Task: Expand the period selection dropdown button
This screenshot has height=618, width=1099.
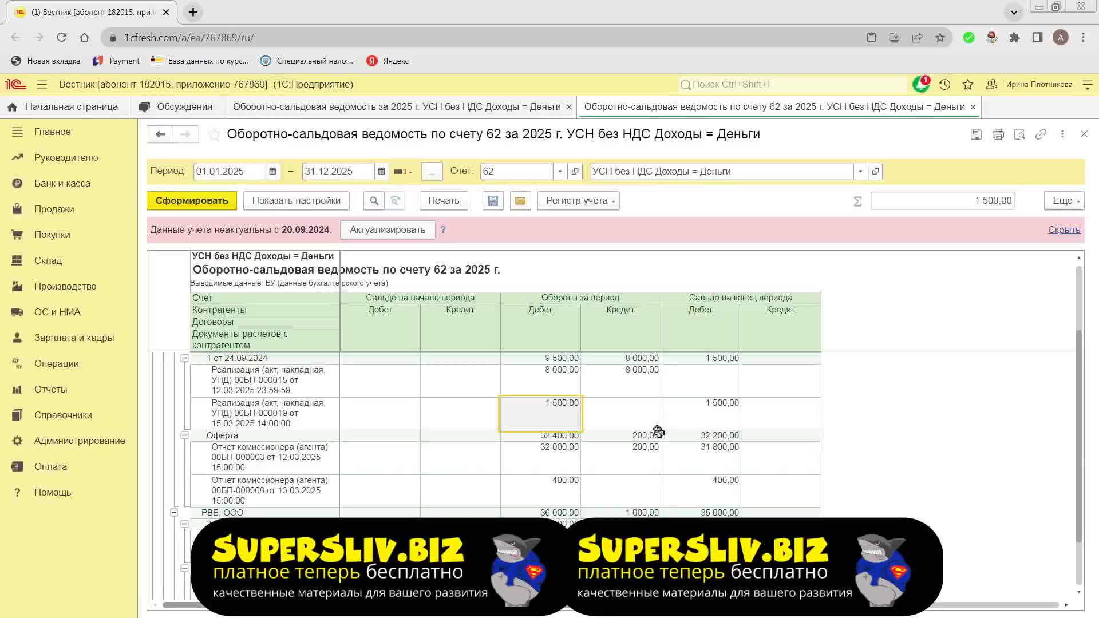Action: click(404, 172)
